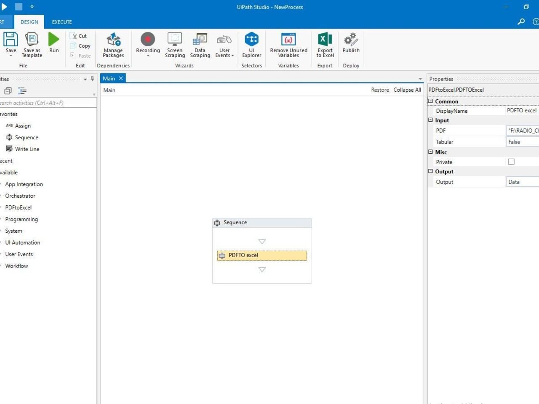Open User Events menu
This screenshot has height=404, width=539.
pos(224,45)
